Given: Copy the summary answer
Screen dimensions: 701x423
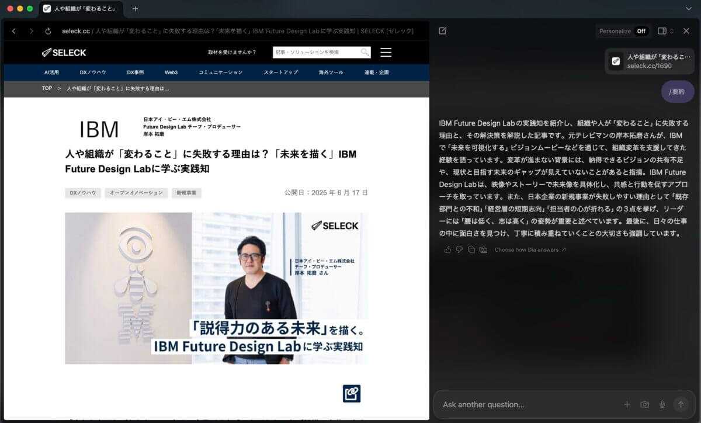Looking at the screenshot, I should pos(471,250).
